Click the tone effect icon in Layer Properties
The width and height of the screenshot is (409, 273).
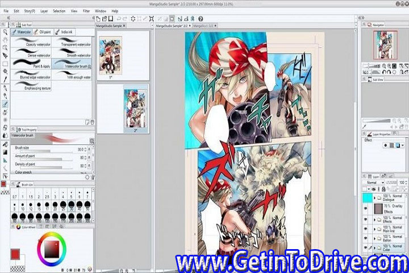pyautogui.click(x=391, y=145)
